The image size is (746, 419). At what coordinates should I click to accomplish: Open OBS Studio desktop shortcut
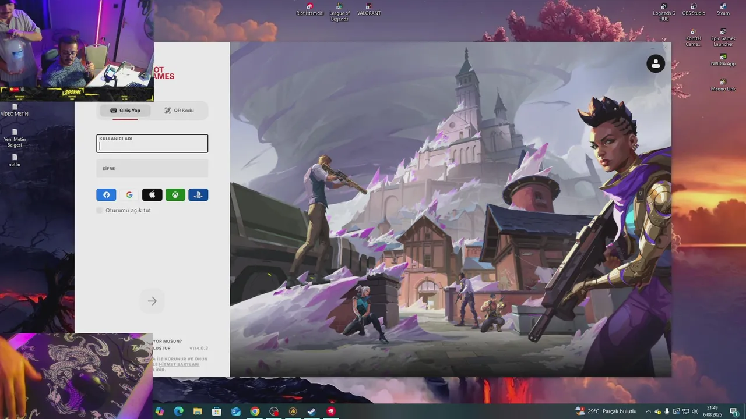pyautogui.click(x=694, y=10)
